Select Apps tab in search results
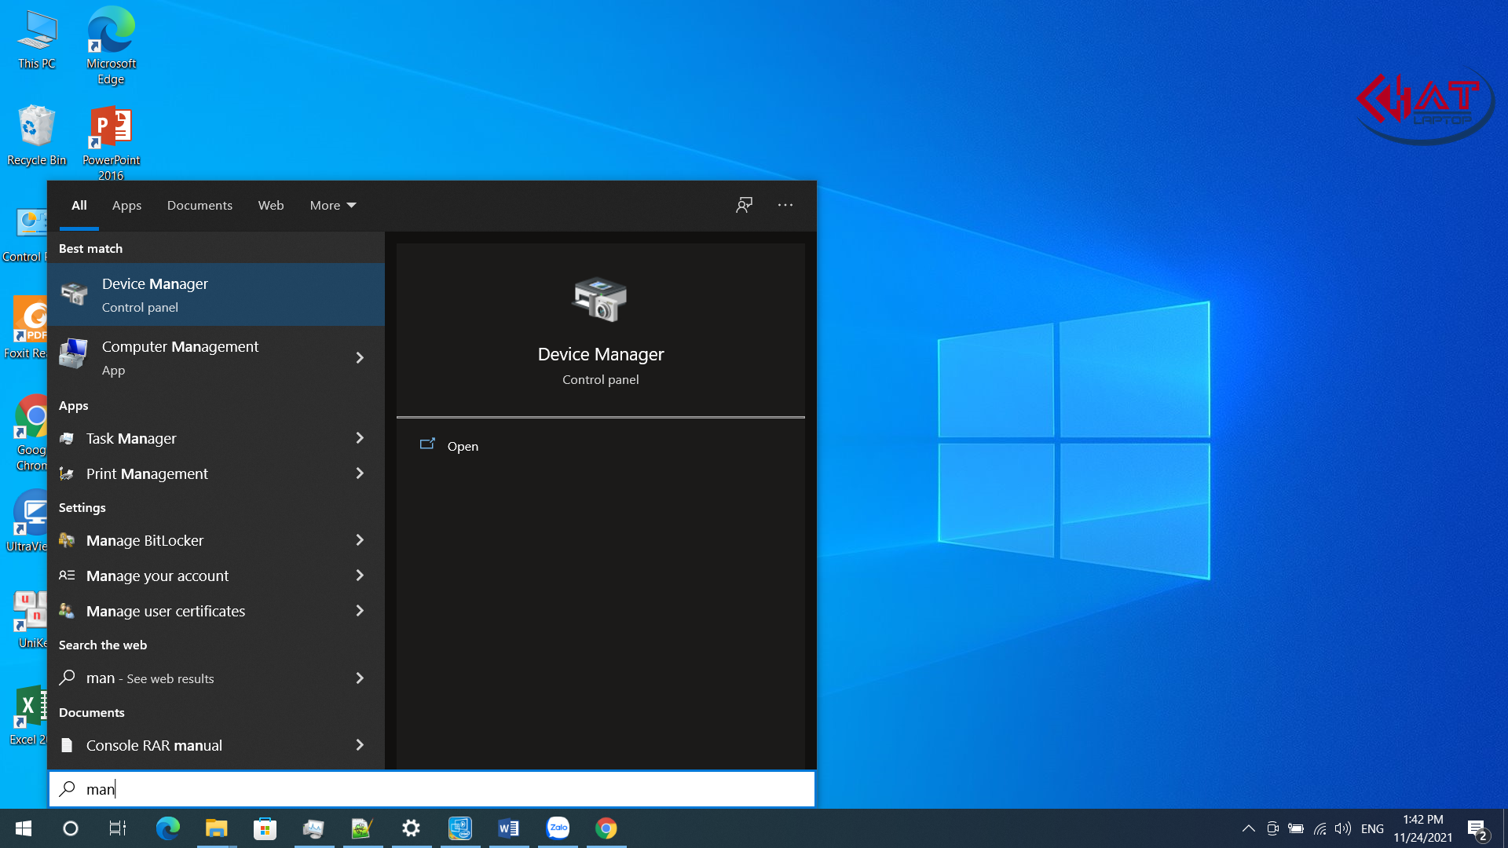The width and height of the screenshot is (1508, 848). [x=126, y=205]
